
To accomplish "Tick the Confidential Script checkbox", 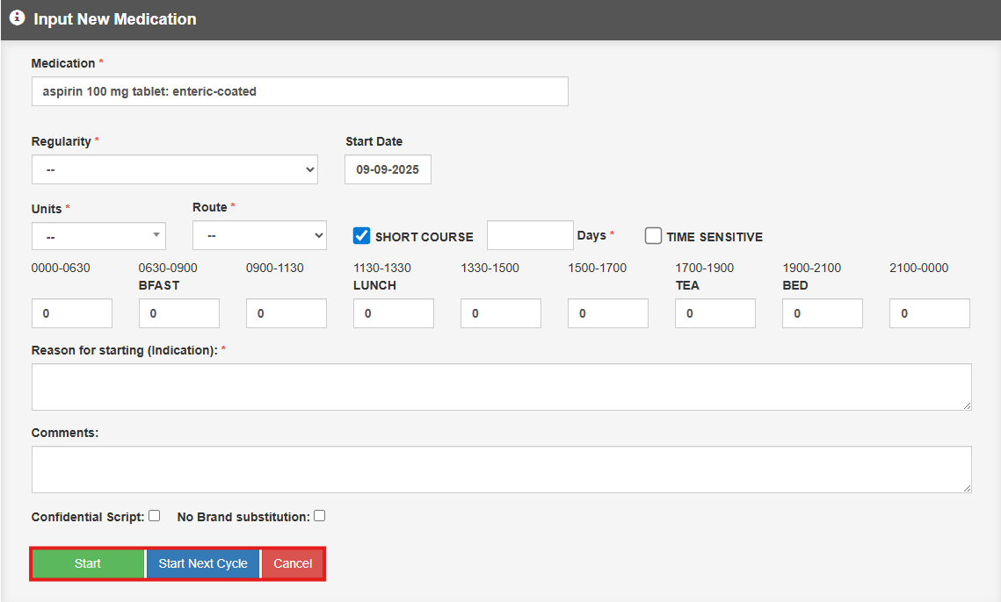I will pyautogui.click(x=155, y=516).
